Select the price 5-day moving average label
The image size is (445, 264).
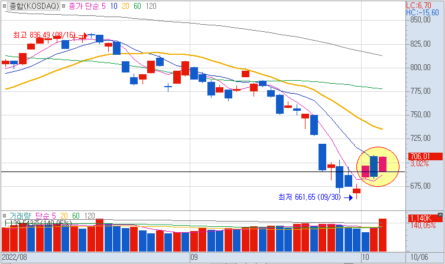tap(103, 6)
